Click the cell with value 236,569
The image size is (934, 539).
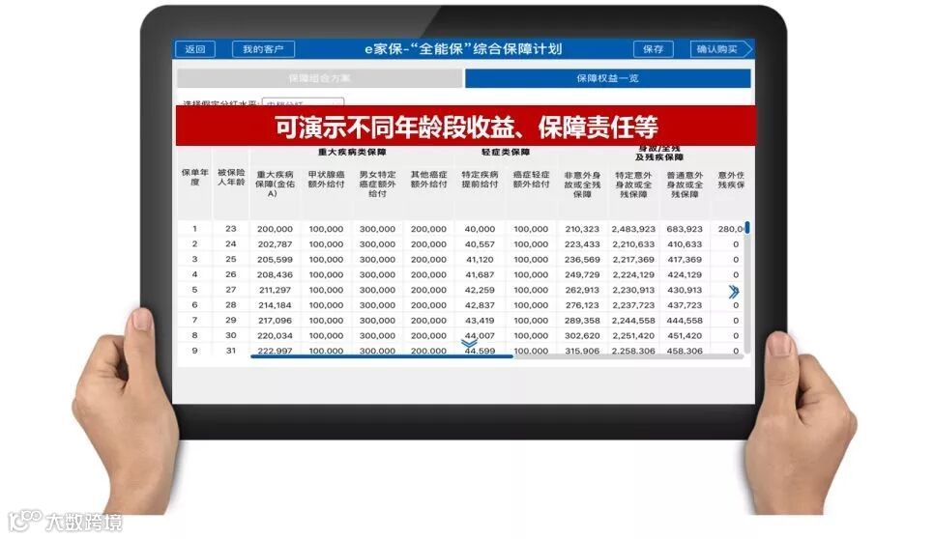coord(582,260)
